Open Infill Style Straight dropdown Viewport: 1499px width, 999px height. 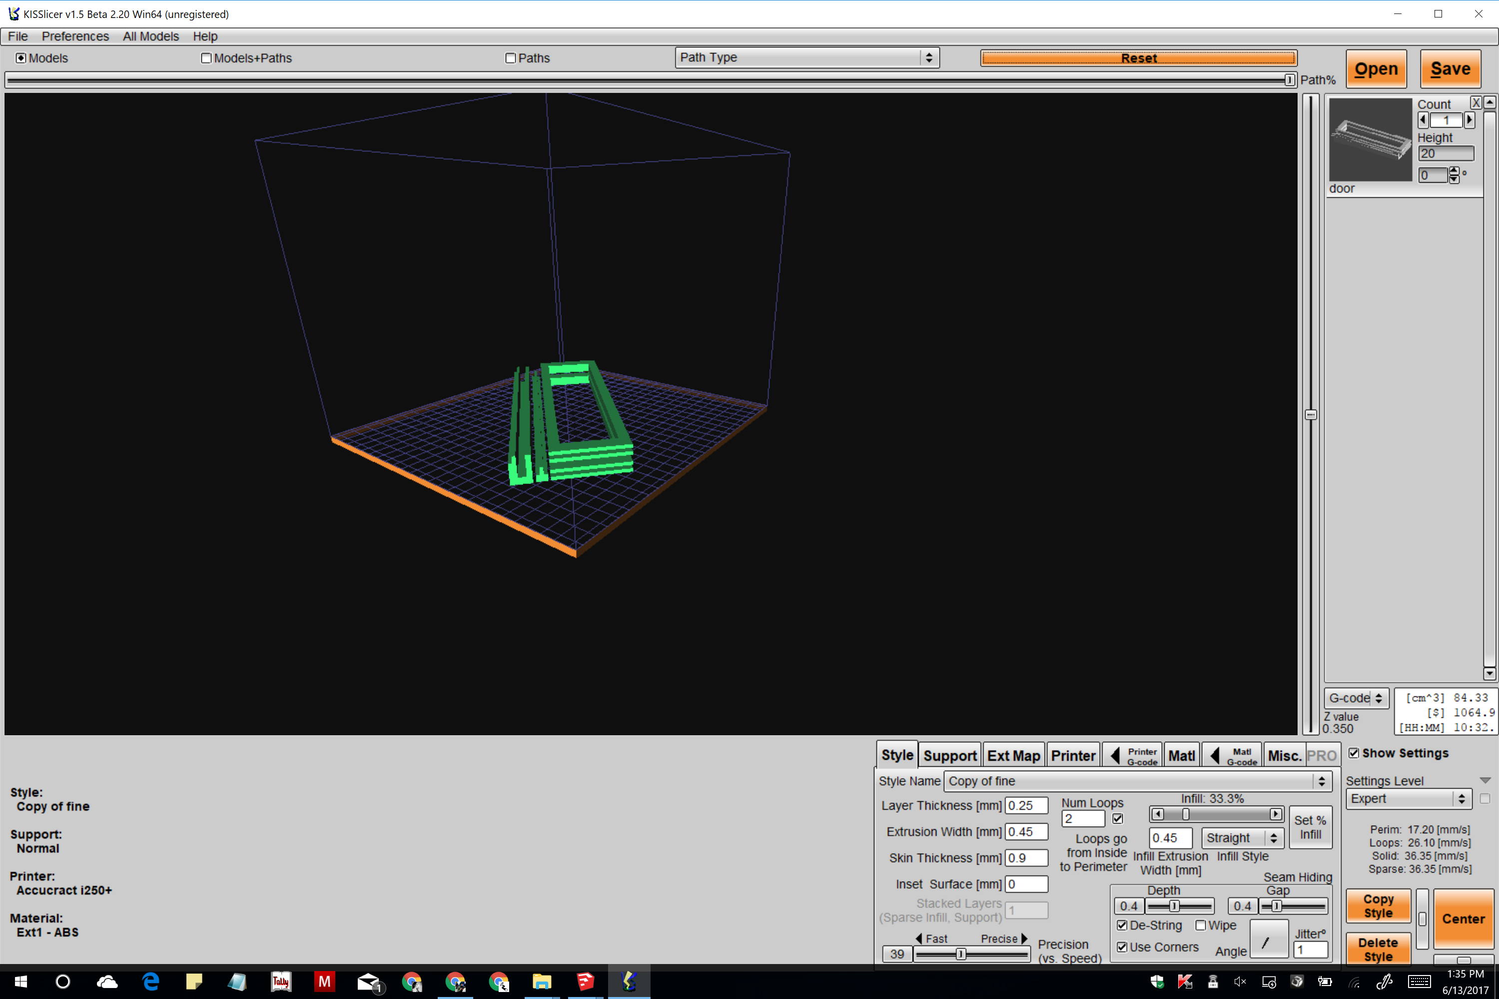tap(1242, 838)
